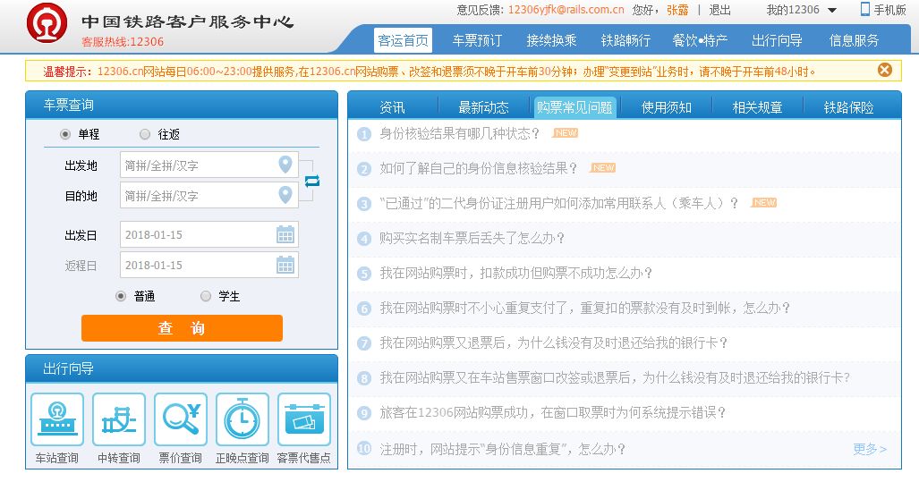Open question 扣款成功但购票不成功怎么办
Image resolution: width=919 pixels, height=482 pixels.
(x=515, y=273)
